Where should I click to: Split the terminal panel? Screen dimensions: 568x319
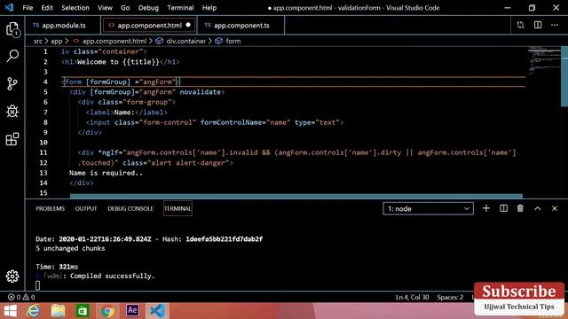pos(503,208)
